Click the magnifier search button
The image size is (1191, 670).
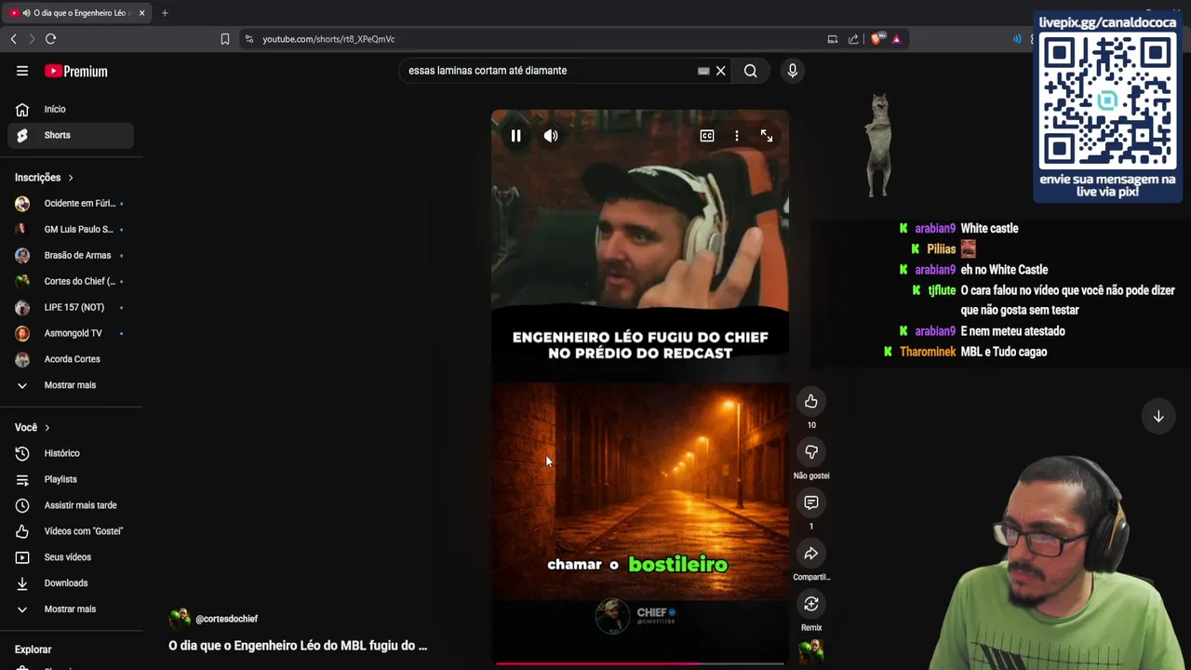[750, 71]
